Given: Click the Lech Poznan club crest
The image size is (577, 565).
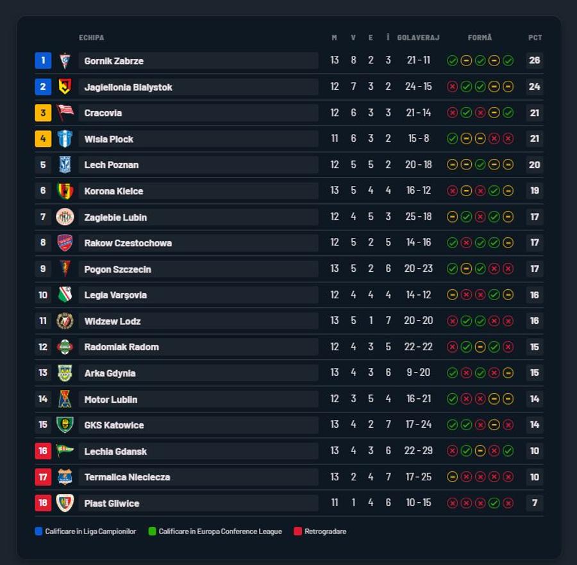Looking at the screenshot, I should (65, 165).
